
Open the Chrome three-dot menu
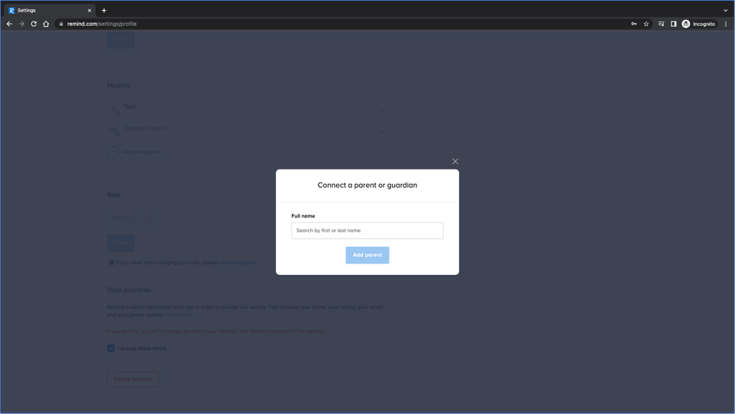point(726,24)
